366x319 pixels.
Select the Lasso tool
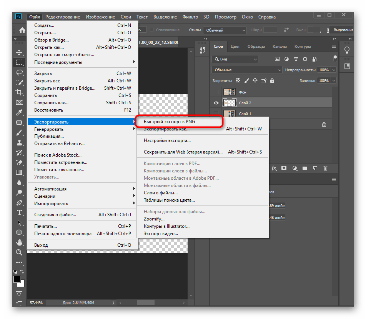[19, 72]
